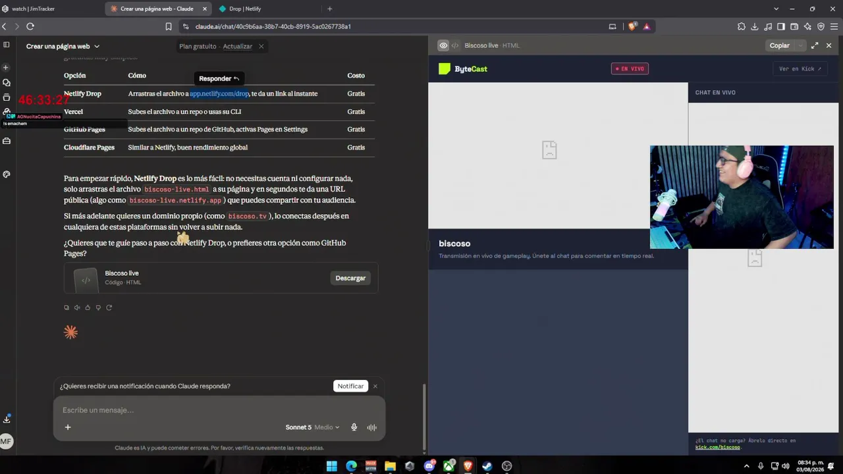The image size is (843, 474).
Task: Open the app.netlify.com/drop link
Action: pyautogui.click(x=219, y=93)
